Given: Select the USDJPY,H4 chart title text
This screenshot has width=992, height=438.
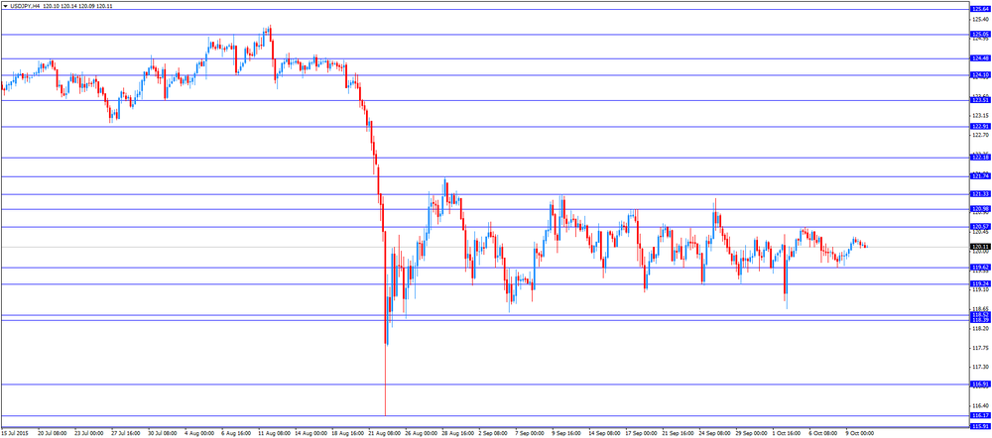Looking at the screenshot, I should (24, 4).
